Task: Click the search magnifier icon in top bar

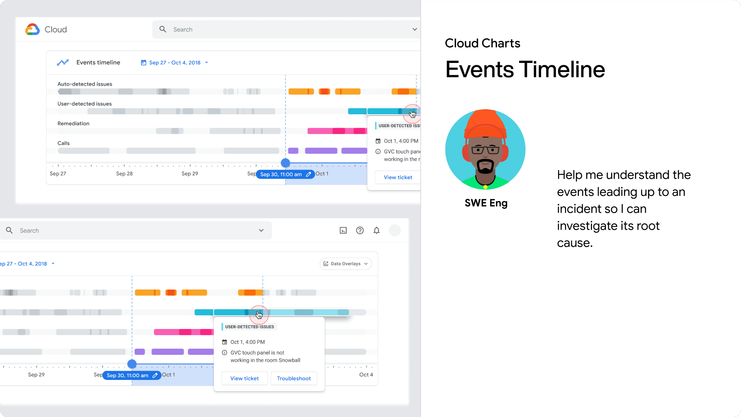Action: pyautogui.click(x=163, y=29)
